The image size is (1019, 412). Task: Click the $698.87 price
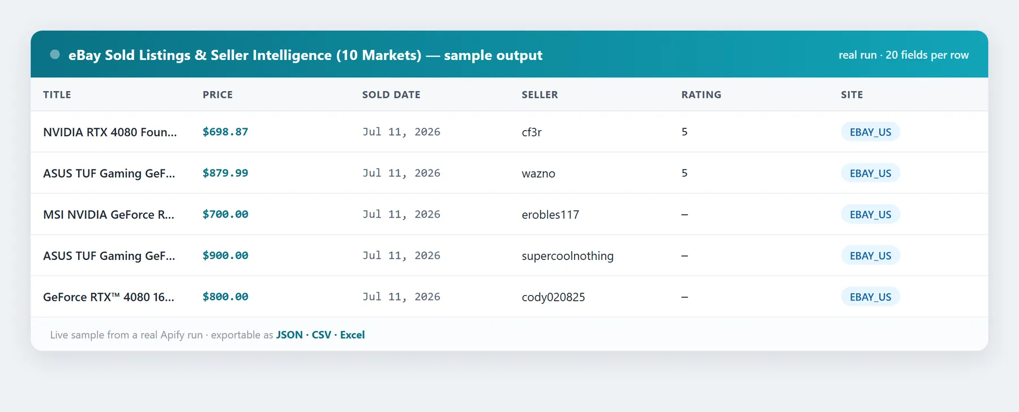pyautogui.click(x=225, y=132)
